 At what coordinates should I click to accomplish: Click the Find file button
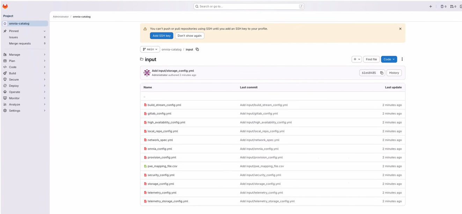tap(372, 59)
